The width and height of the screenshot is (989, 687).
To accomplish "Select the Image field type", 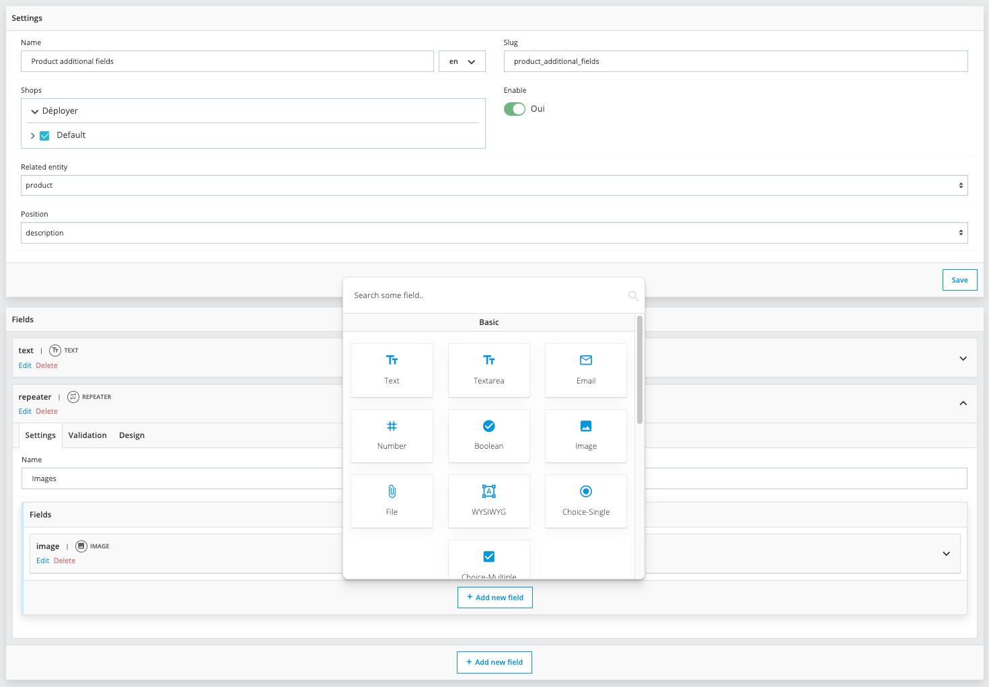I will [x=585, y=435].
